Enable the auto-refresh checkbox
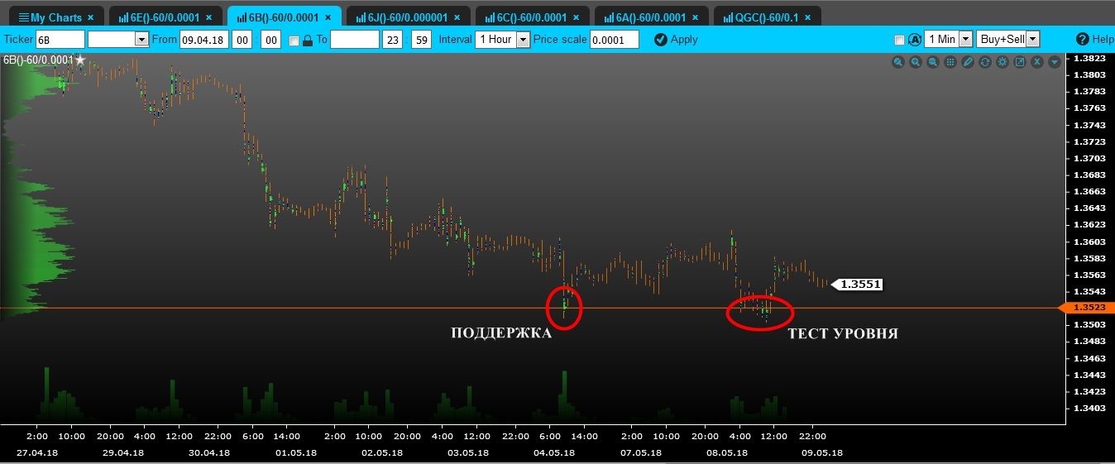 (900, 40)
